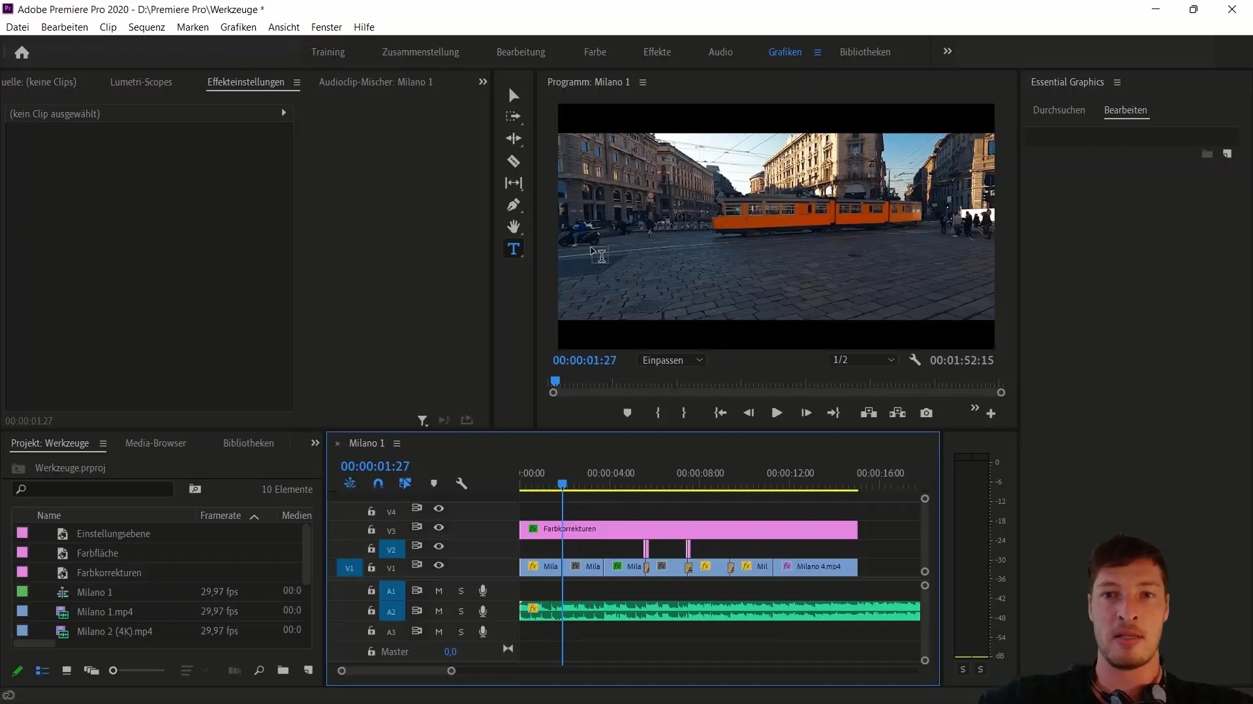
Task: Open Effekteinstellungen panel menu
Action: click(x=297, y=82)
